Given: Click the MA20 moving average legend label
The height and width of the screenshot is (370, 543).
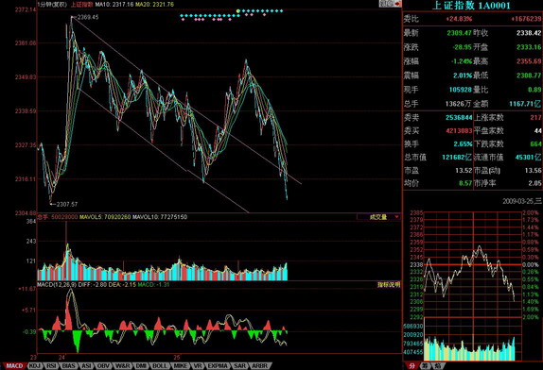Looking at the screenshot, I should [x=154, y=5].
